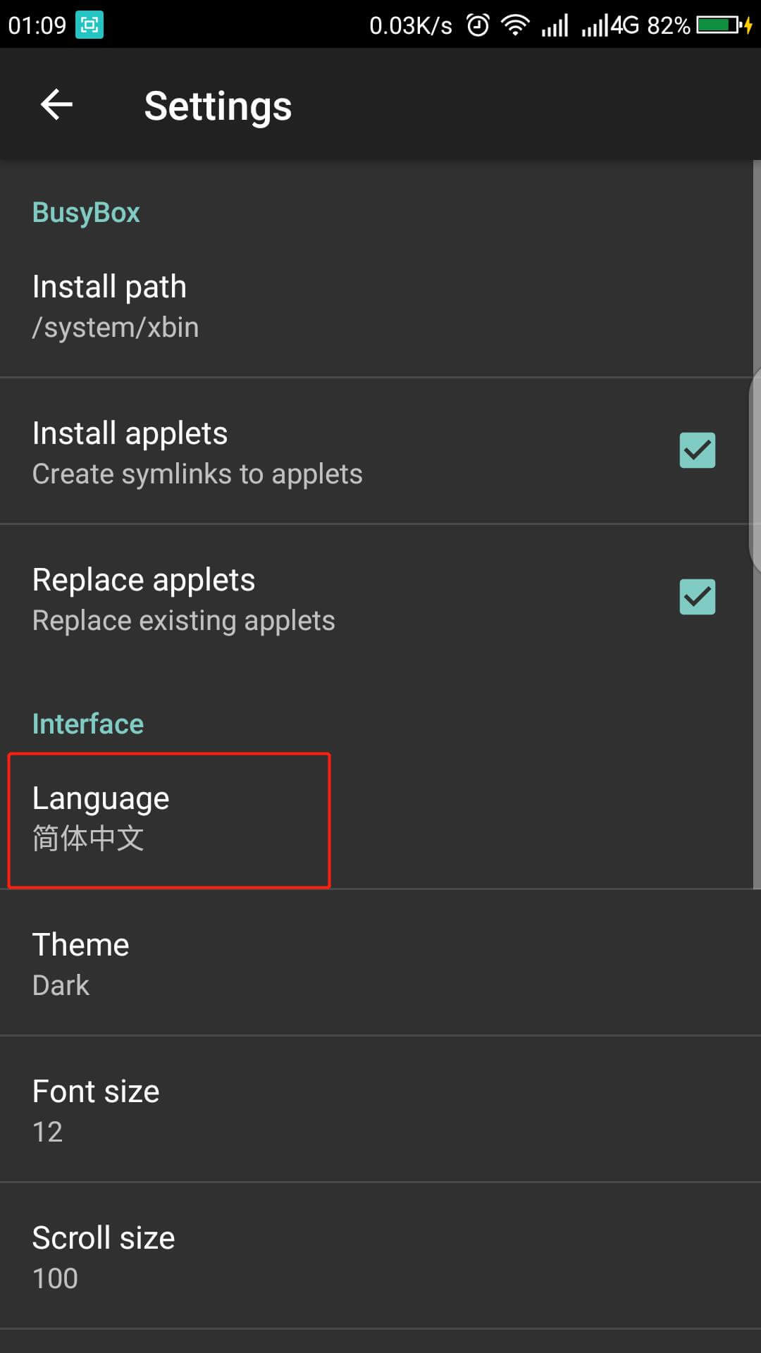The image size is (761, 1353).
Task: Tap the Interface section header
Action: click(x=88, y=724)
